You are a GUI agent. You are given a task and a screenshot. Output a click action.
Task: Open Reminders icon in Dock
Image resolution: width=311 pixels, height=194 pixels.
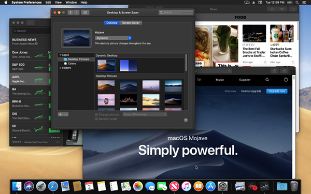[x=114, y=186]
